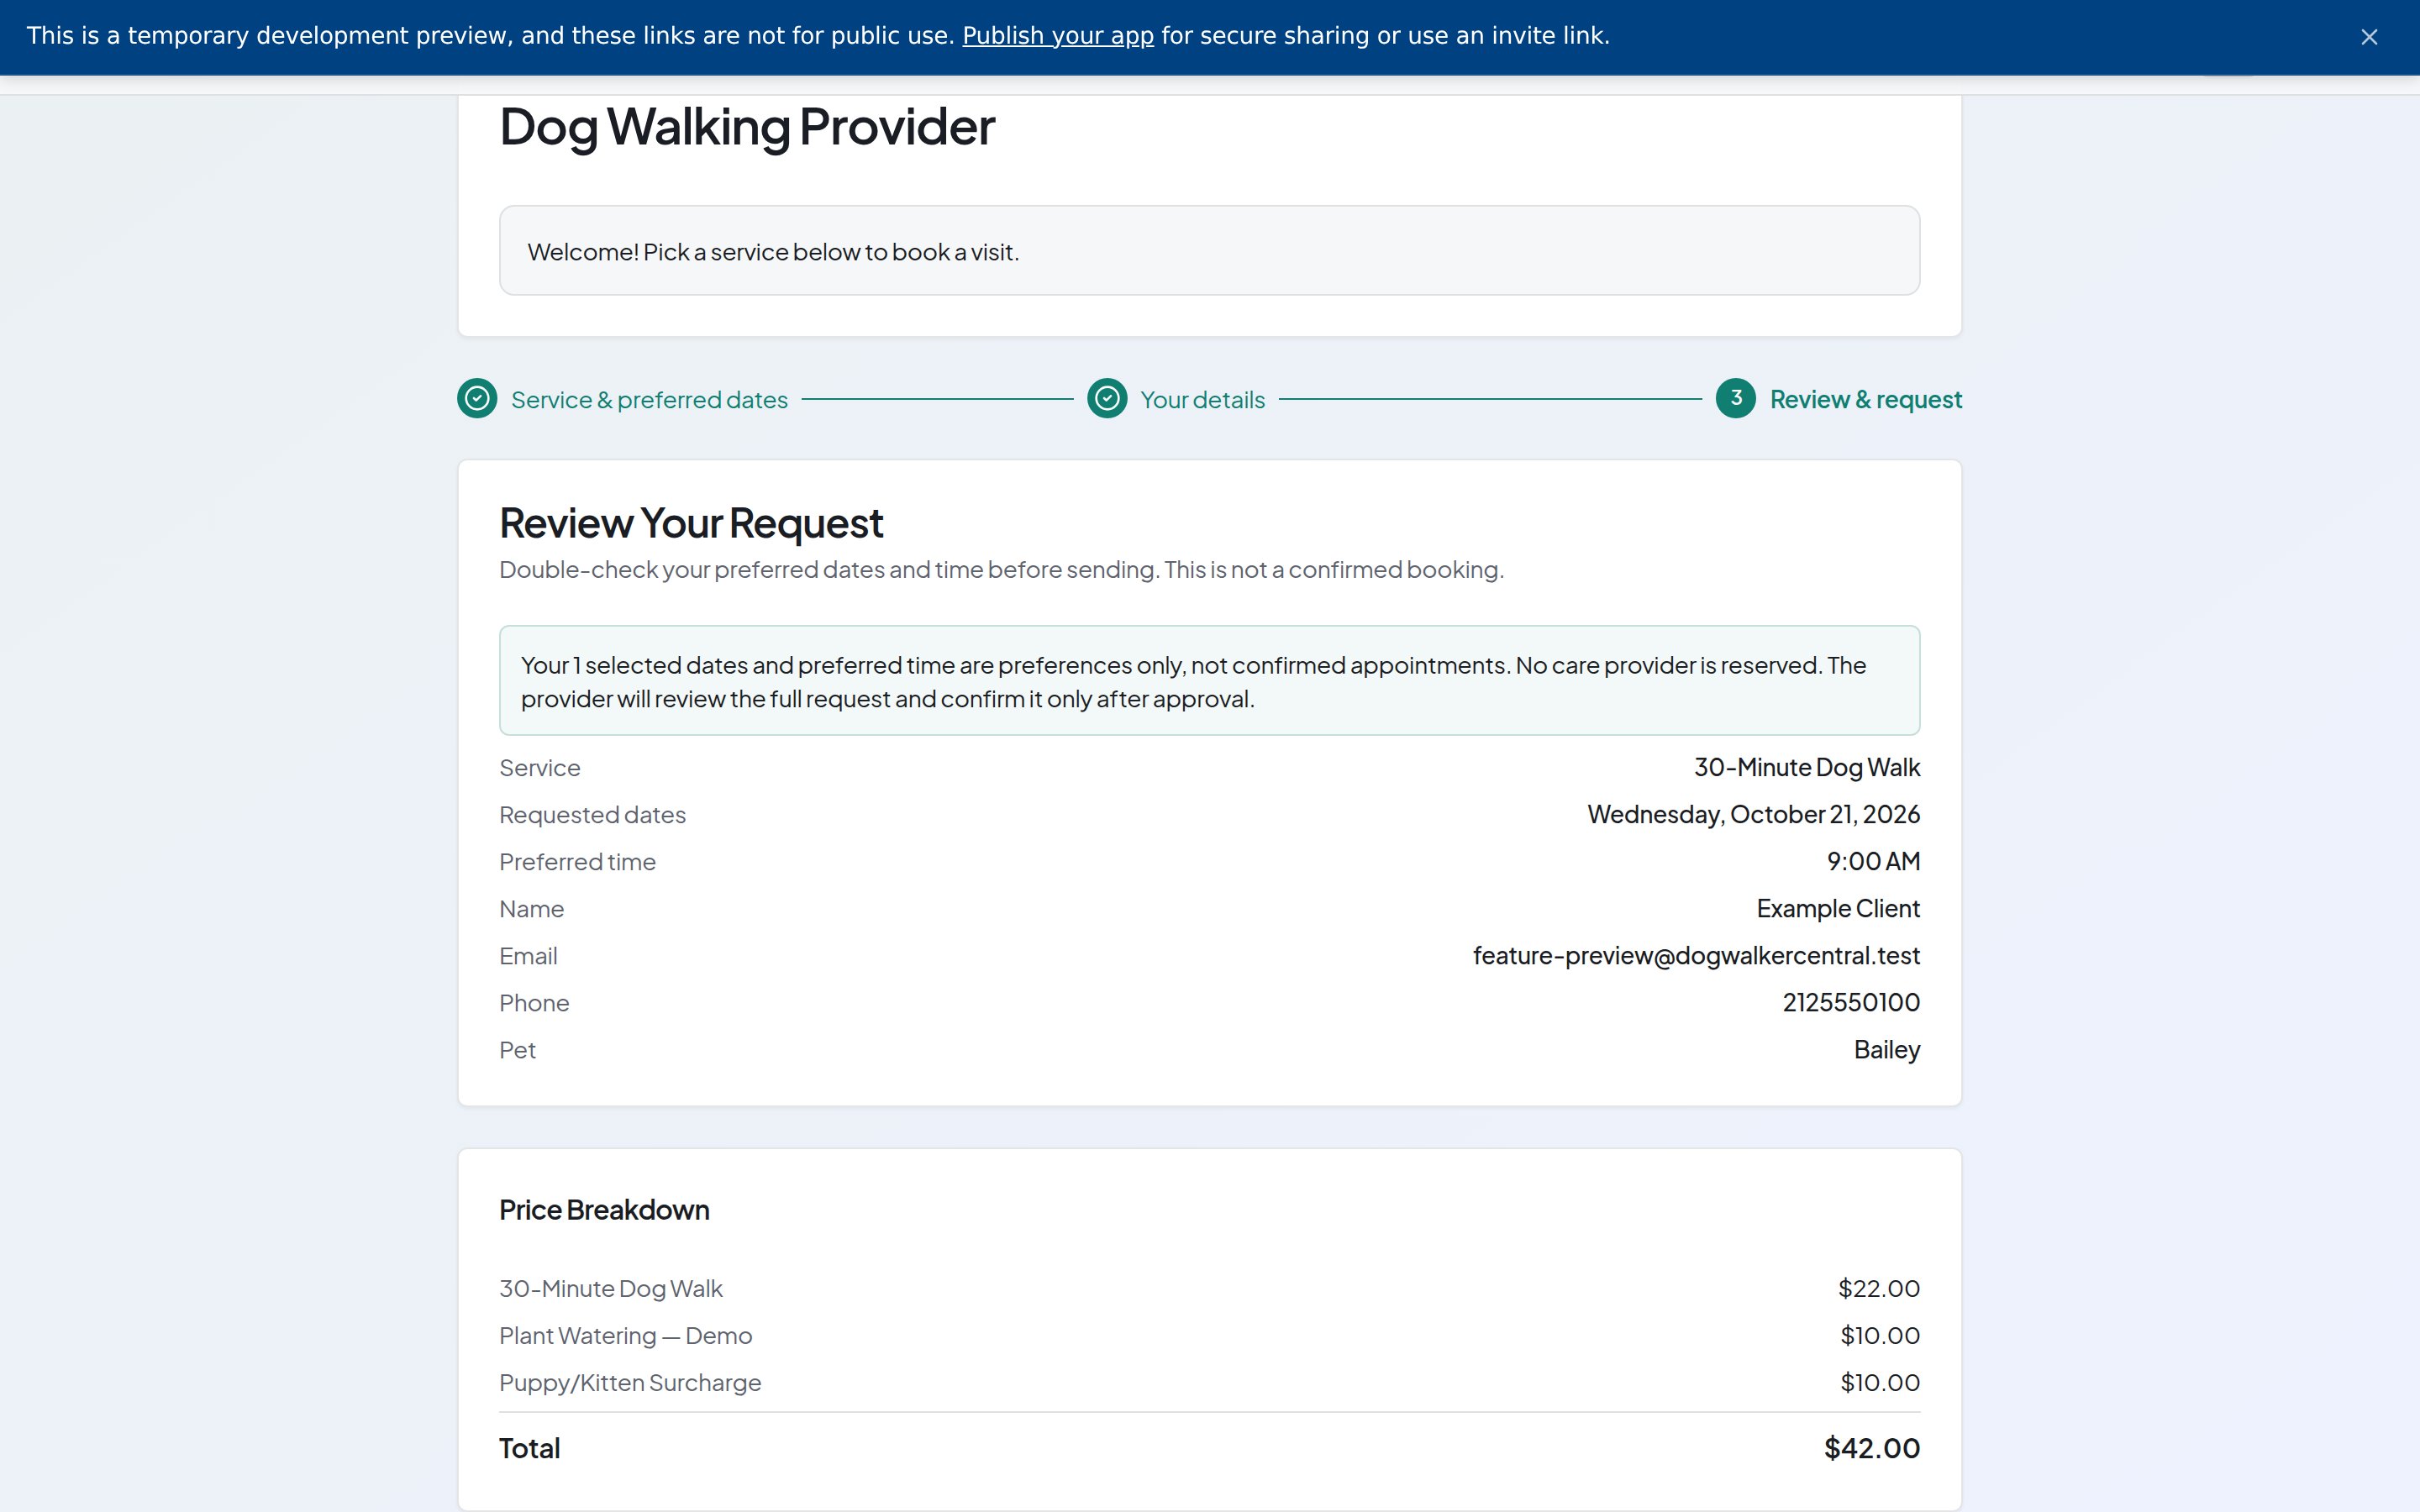Click the double-check subtitle text
Viewport: 2420px width, 1512px height.
point(1001,570)
